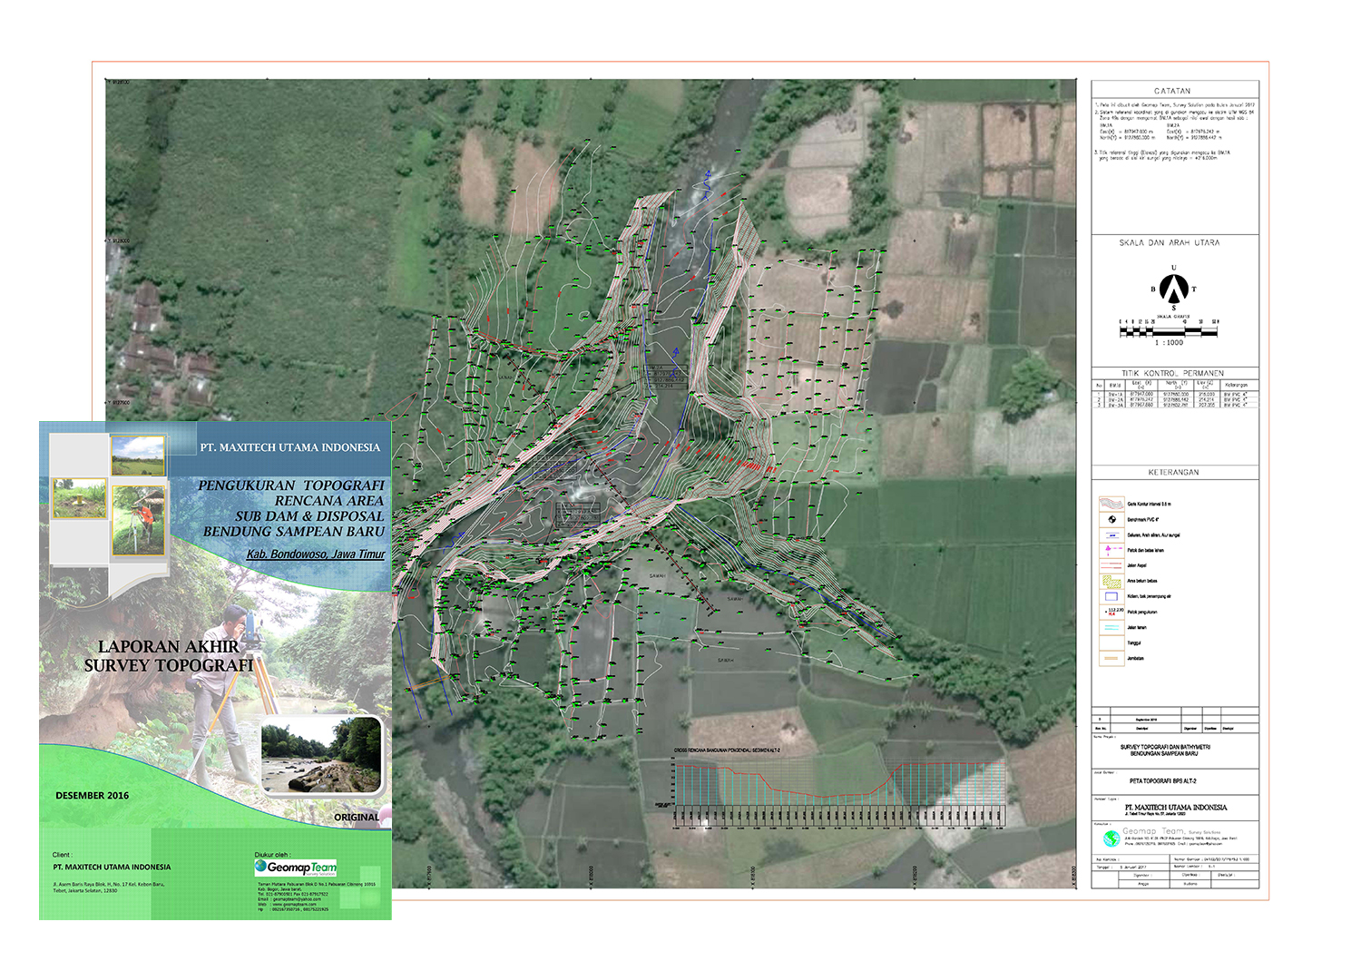Click the Geomap Team globe logo in title block
This screenshot has width=1361, height=961.
tap(1111, 838)
